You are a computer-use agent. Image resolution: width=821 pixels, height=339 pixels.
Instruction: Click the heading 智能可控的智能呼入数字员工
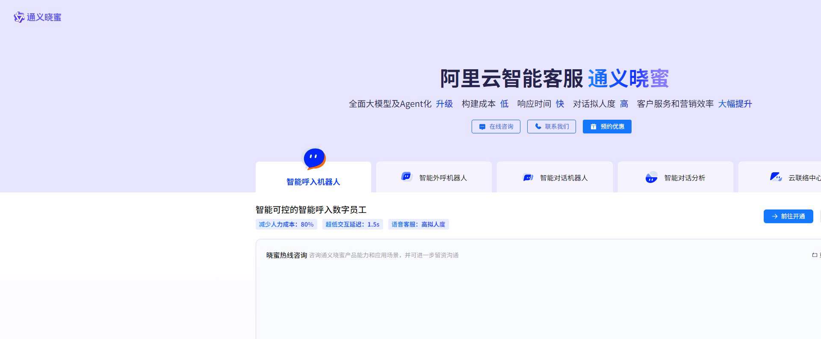tap(311, 210)
